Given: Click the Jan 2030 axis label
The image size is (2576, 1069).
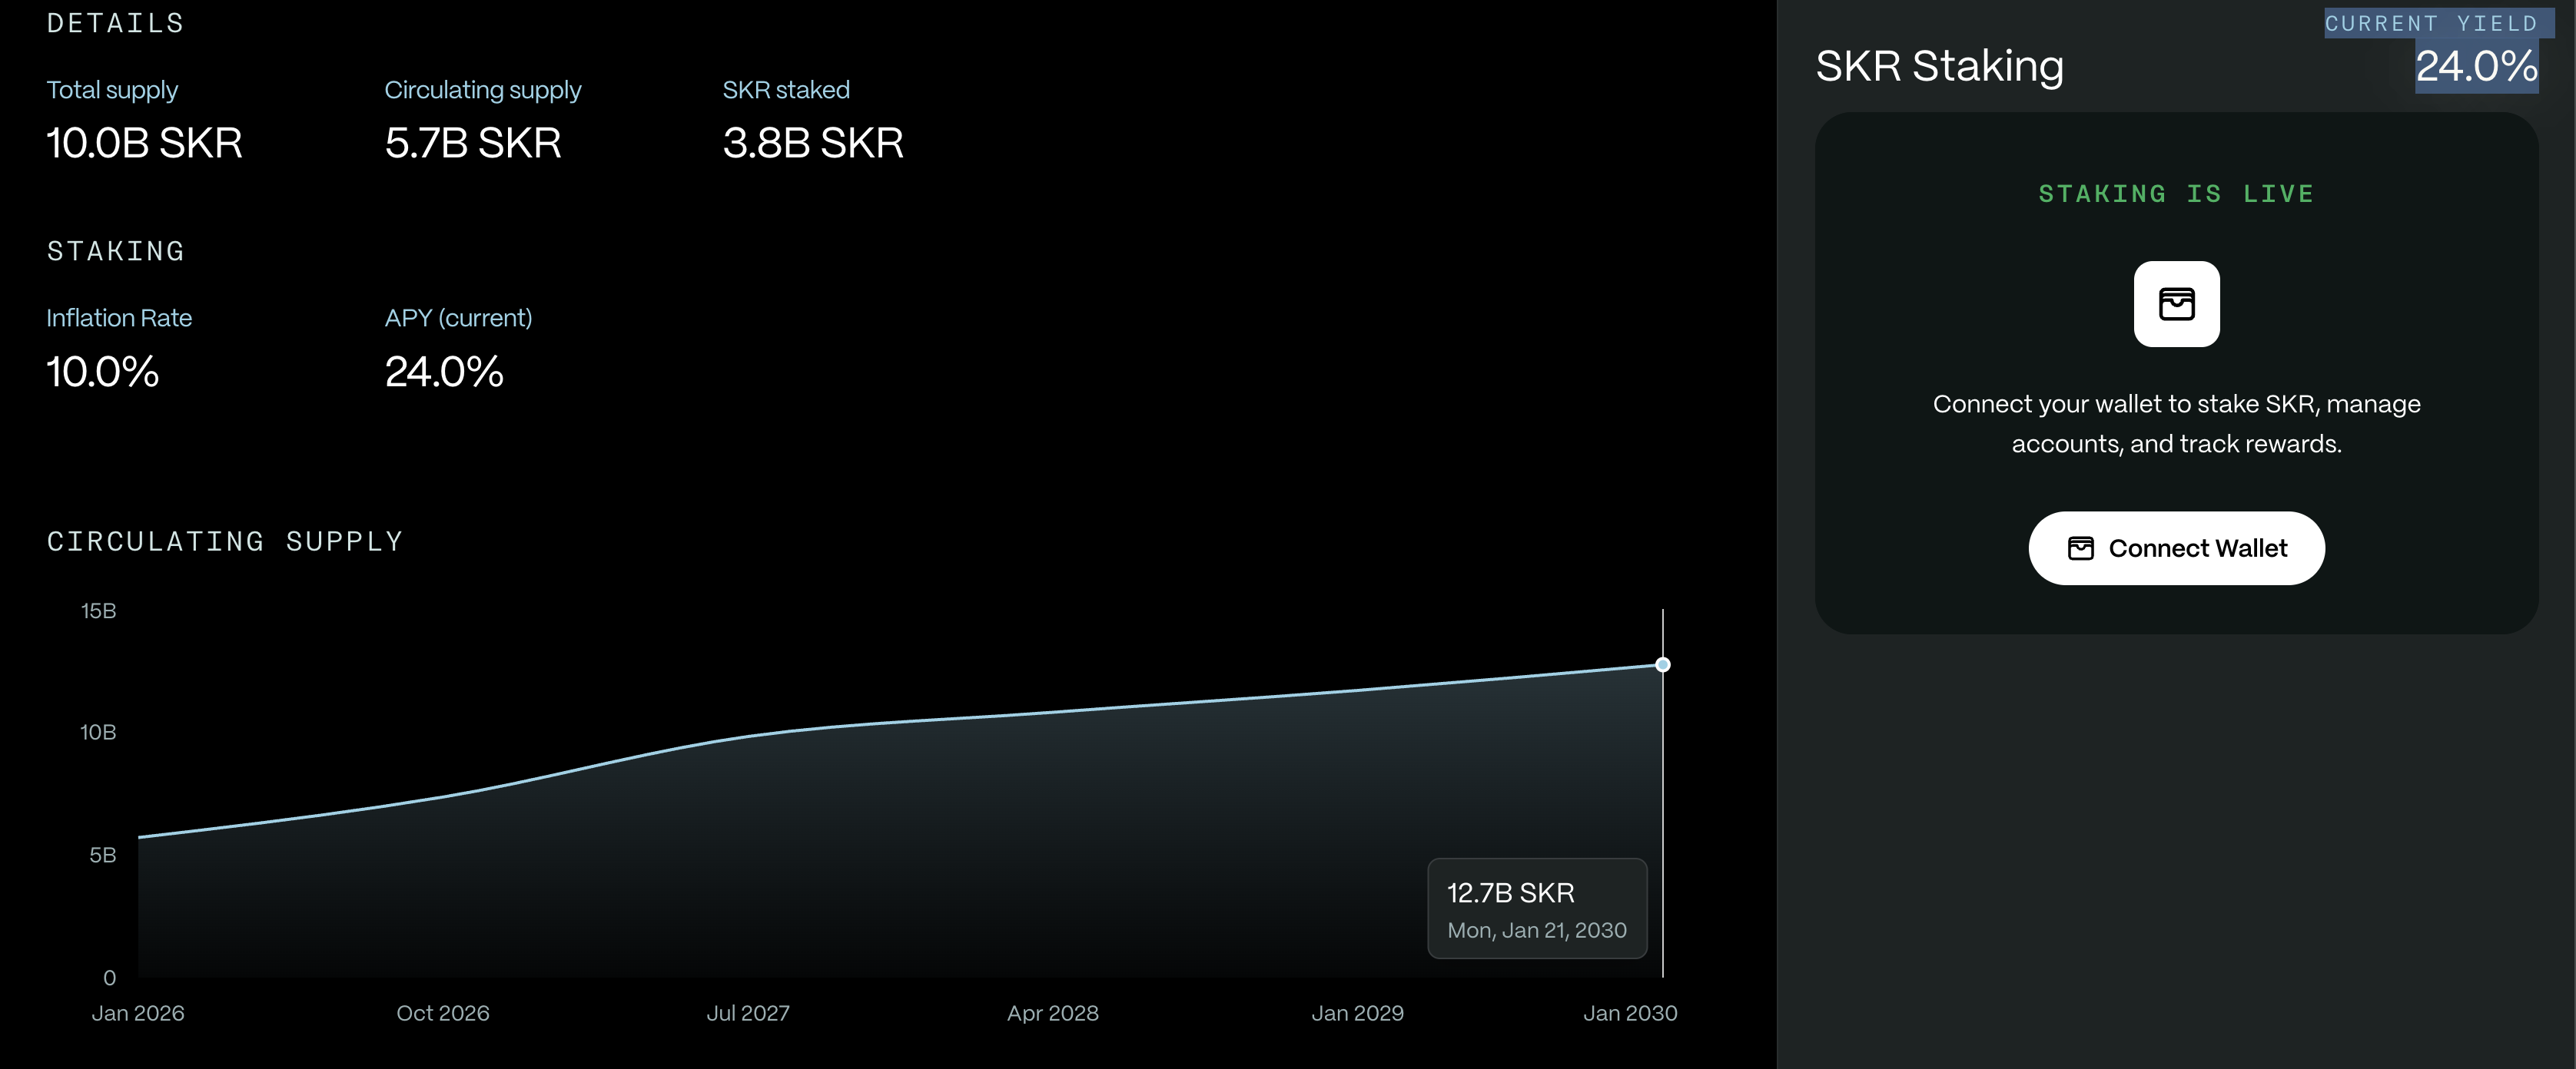Looking at the screenshot, I should (x=1629, y=1013).
